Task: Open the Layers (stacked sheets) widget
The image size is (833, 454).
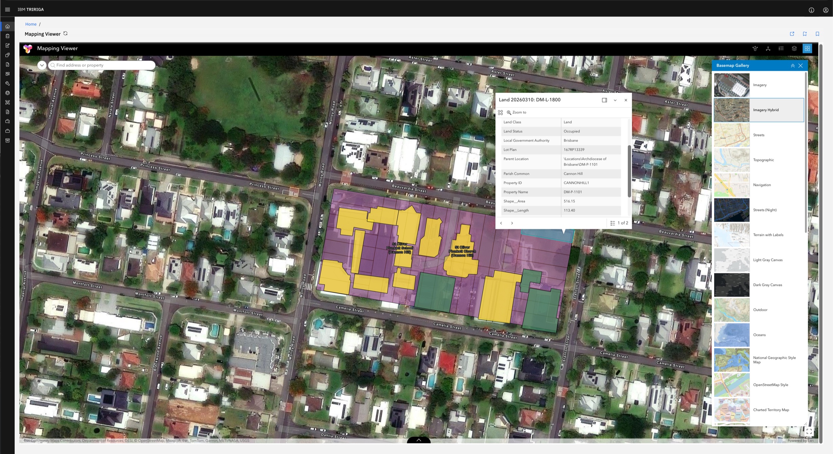Action: click(x=794, y=48)
